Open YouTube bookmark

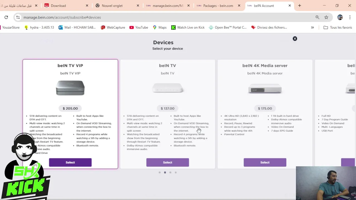point(139,27)
